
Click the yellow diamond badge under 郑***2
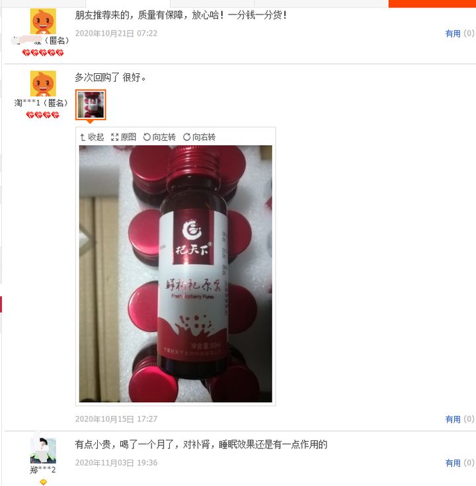(43, 482)
